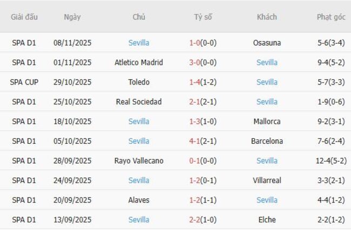351x231 pixels.
Task: Click the "Phạt góc" column header
Action: (331, 17)
